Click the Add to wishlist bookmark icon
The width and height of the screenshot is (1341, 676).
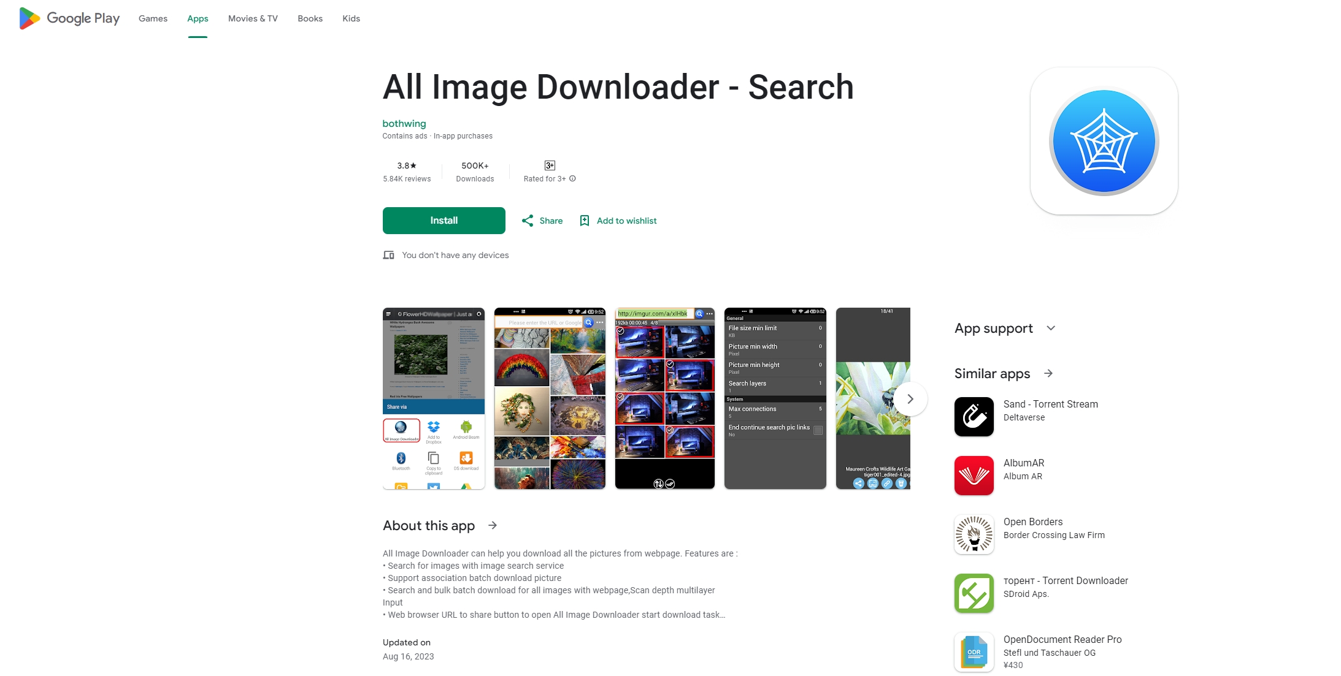pos(585,220)
